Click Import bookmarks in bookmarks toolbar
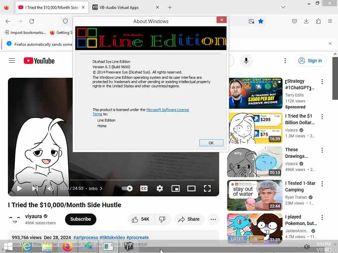This screenshot has width=338, height=253. tap(25, 33)
